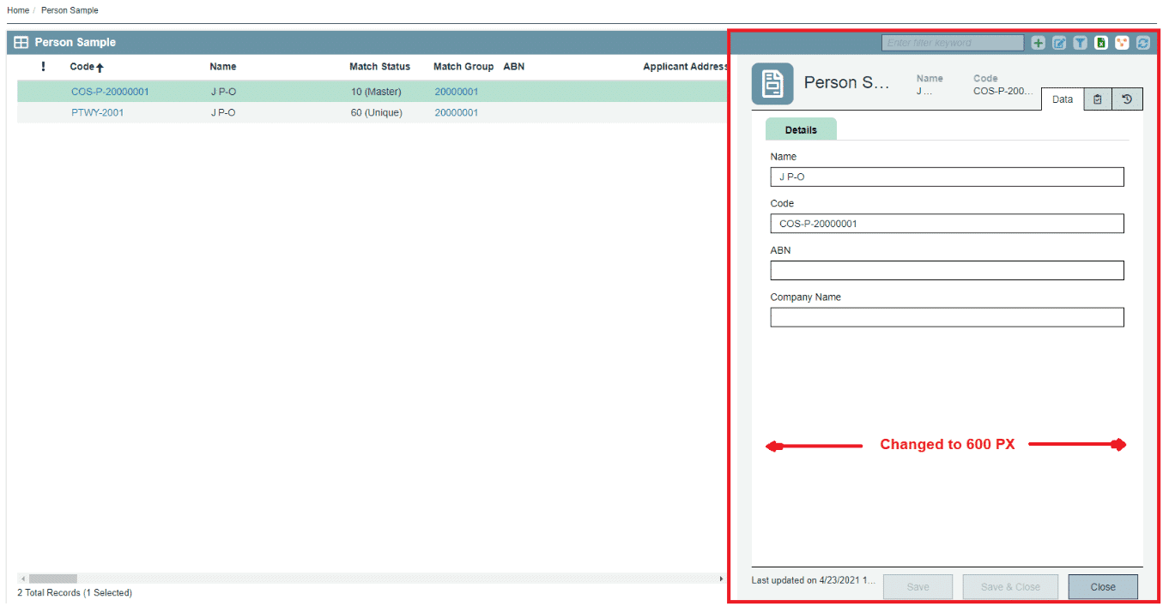Click the Close button in details panel
Viewport: 1169px width, 612px height.
click(1103, 587)
